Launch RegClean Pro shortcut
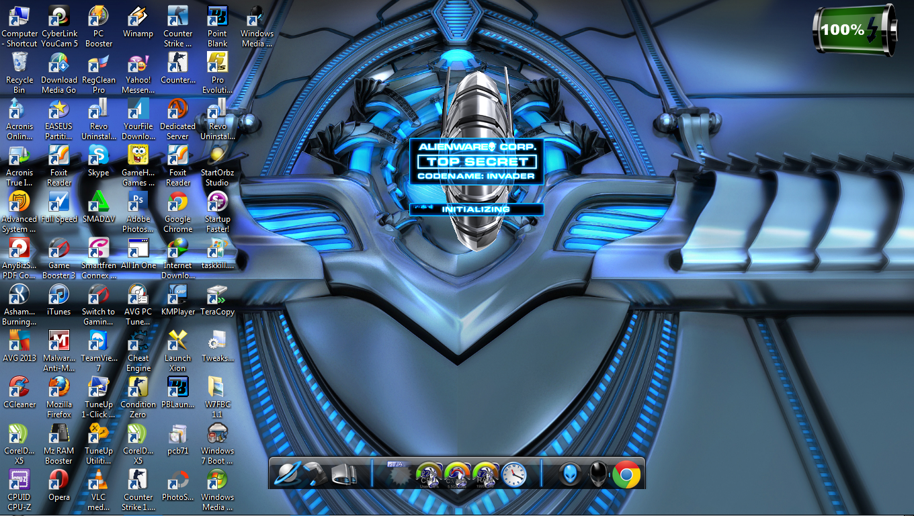The width and height of the screenshot is (914, 516). click(99, 73)
